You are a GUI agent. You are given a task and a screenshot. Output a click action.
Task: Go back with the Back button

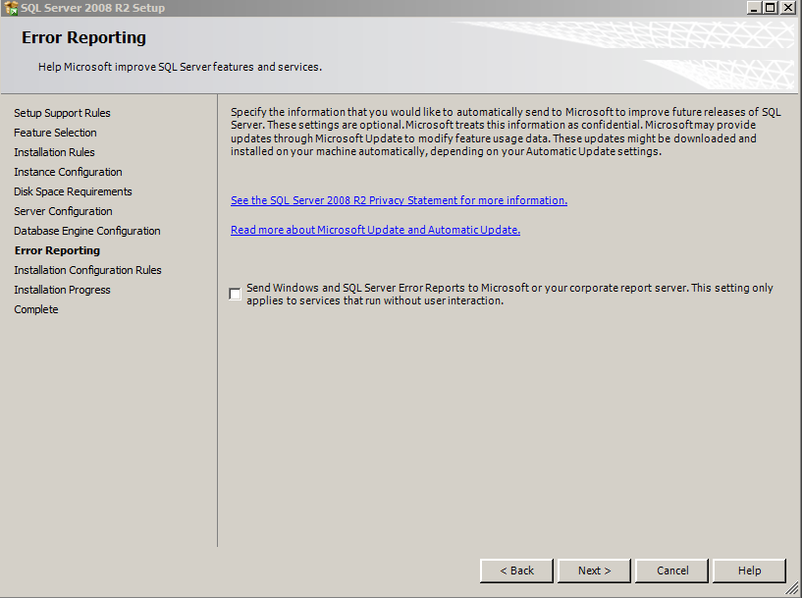[516, 571]
